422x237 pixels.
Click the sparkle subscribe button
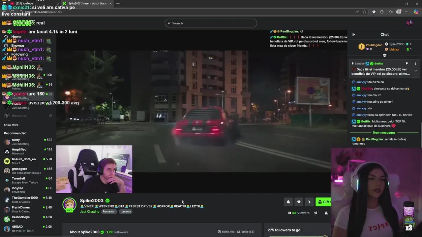click(309, 202)
